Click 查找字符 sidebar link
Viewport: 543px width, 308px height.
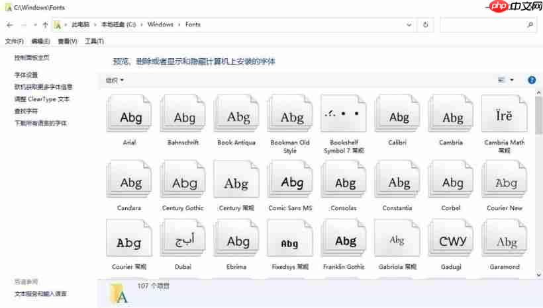click(26, 111)
